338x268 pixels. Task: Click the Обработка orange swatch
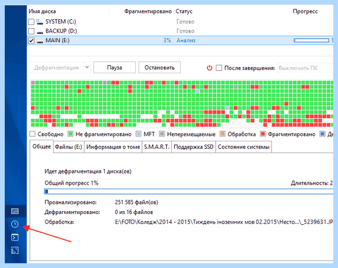click(223, 134)
